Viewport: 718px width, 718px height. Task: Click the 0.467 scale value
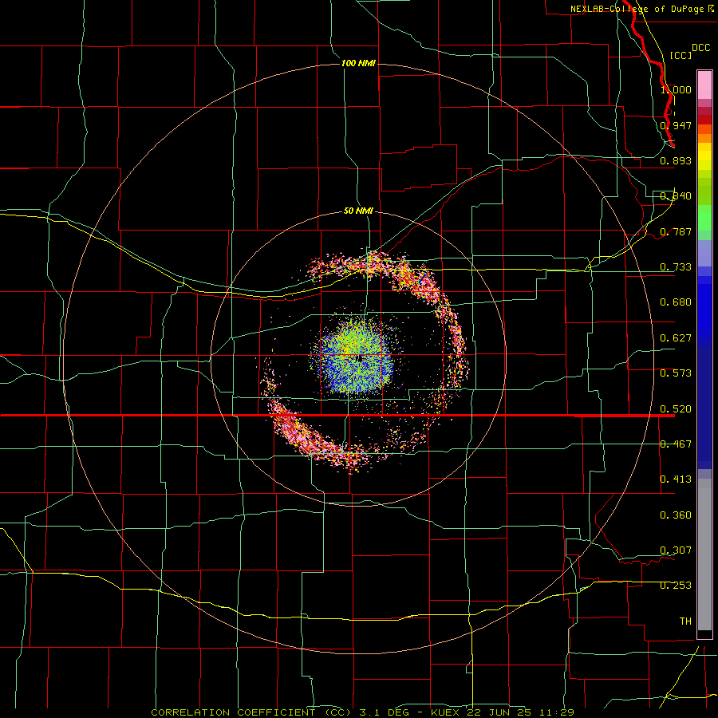point(676,444)
